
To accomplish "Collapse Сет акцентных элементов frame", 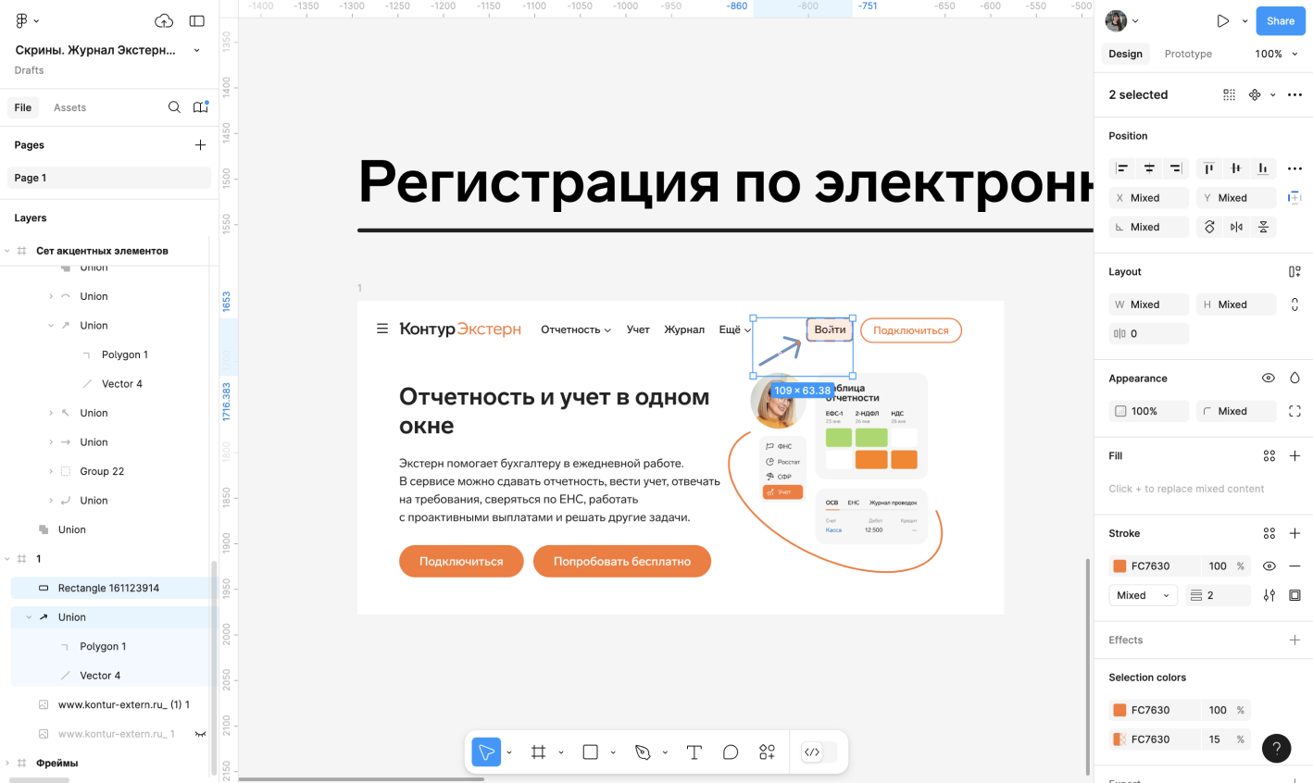I will point(7,251).
